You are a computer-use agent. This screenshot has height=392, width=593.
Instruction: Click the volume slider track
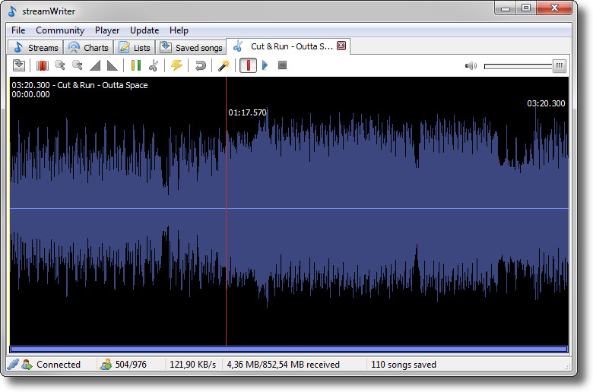point(518,66)
